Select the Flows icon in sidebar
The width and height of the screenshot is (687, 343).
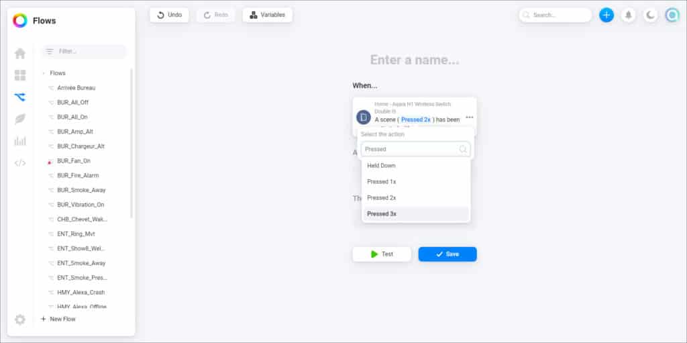click(20, 97)
